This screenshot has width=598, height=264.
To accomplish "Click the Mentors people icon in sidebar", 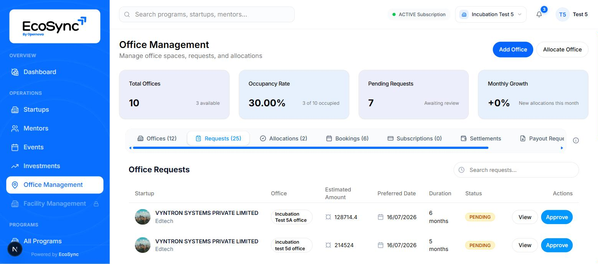I will tap(15, 128).
